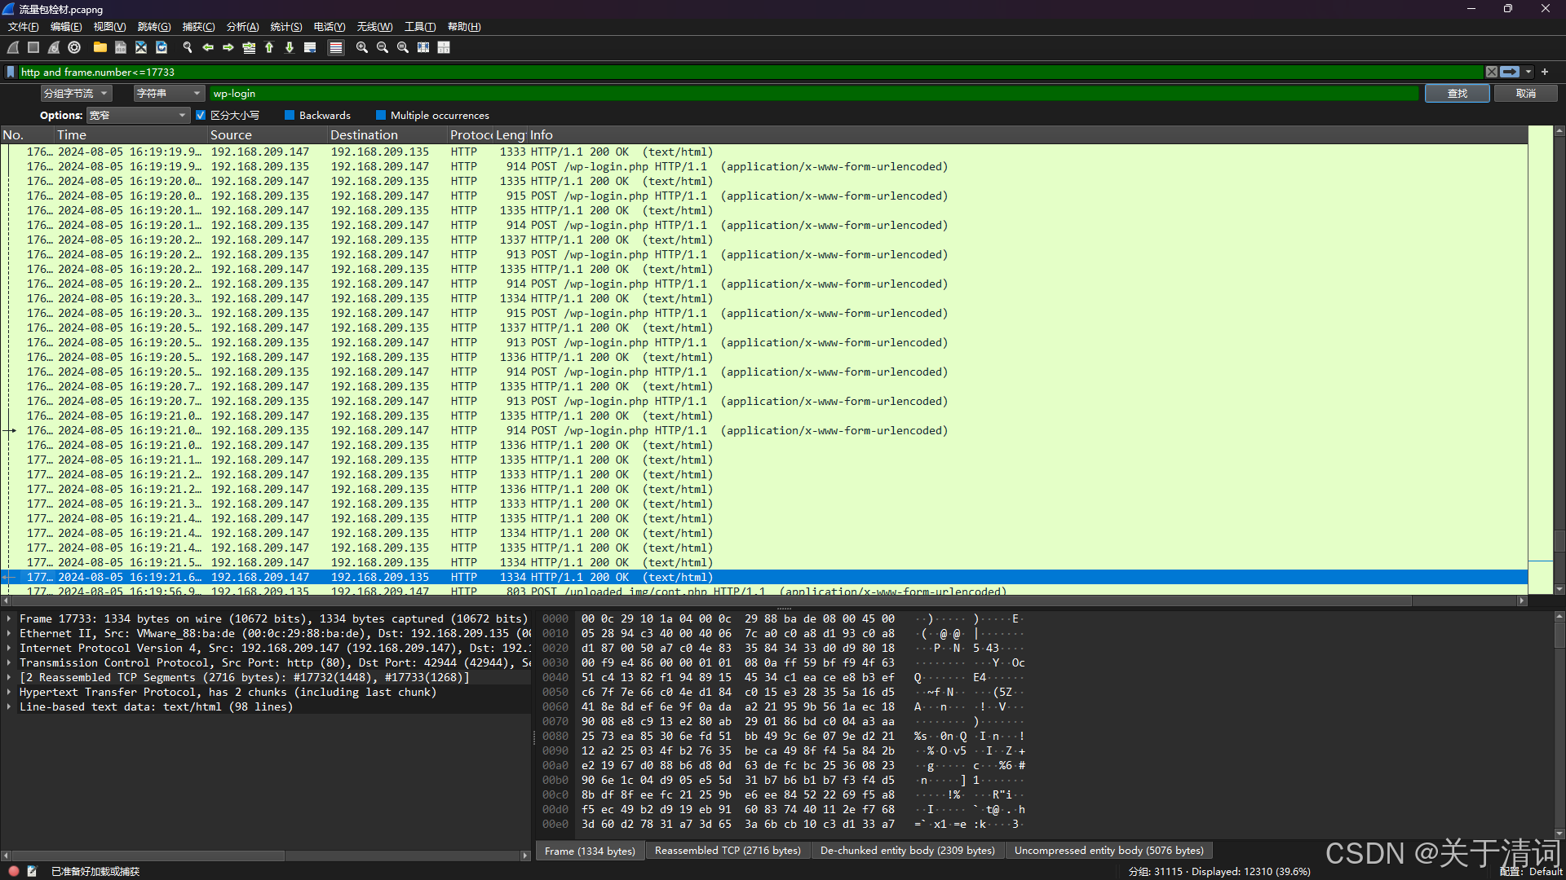The width and height of the screenshot is (1566, 880).
Task: Enable Multiple occurrences checkbox
Action: (x=381, y=116)
